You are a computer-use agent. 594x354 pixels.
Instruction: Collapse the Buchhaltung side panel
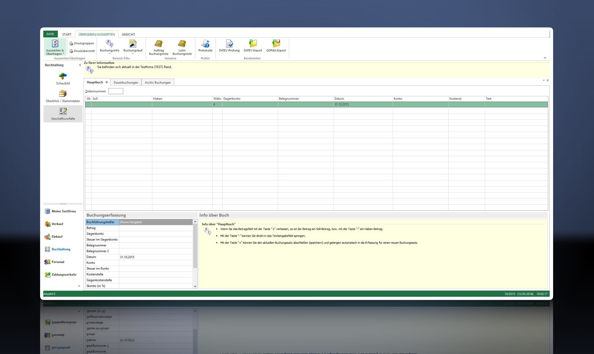pyautogui.click(x=80, y=65)
